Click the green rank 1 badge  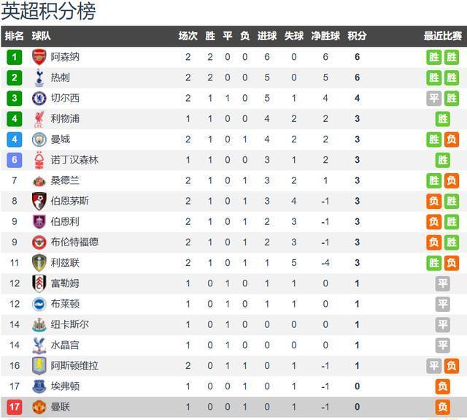(x=15, y=57)
